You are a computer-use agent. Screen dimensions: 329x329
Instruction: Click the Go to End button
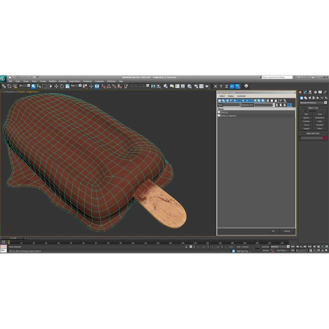(x=310, y=246)
